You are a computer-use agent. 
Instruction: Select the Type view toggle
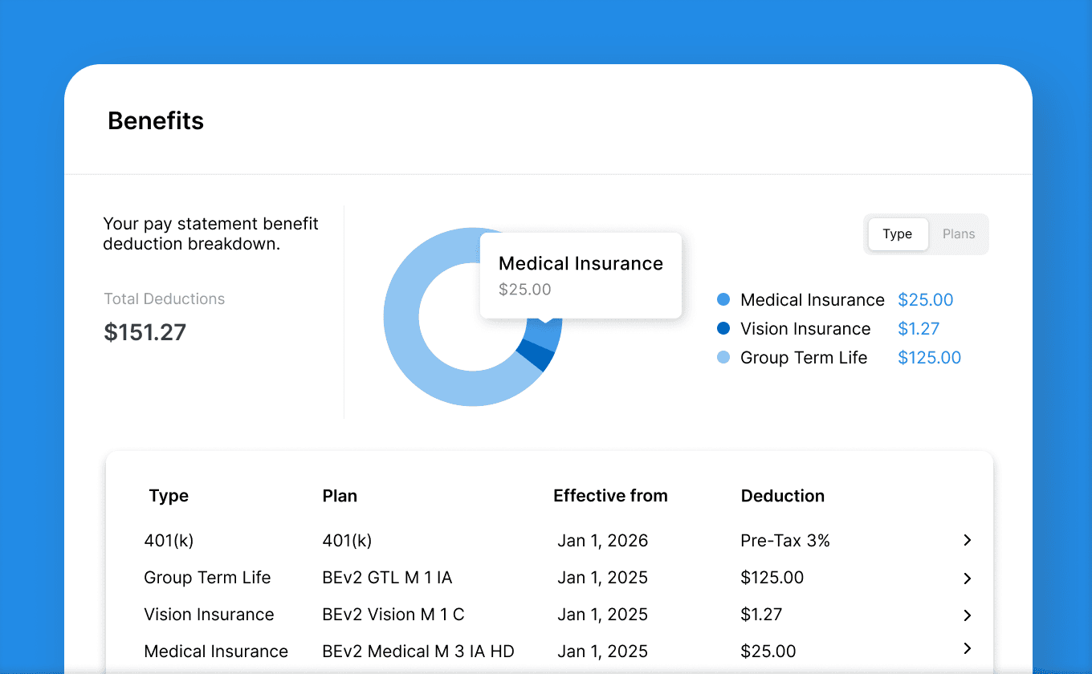point(898,233)
